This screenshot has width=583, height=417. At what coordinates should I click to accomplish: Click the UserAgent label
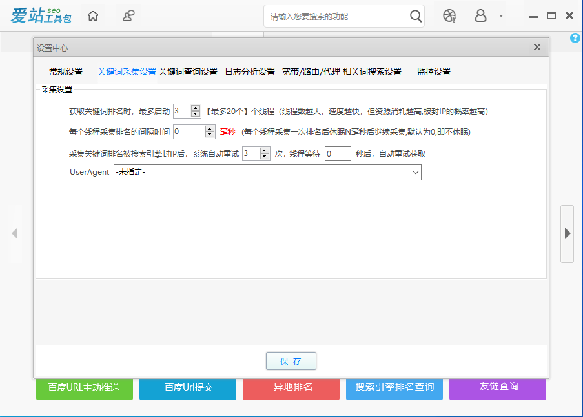click(89, 172)
